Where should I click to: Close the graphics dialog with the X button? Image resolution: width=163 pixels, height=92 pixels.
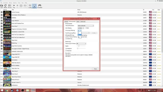click(x=98, y=18)
